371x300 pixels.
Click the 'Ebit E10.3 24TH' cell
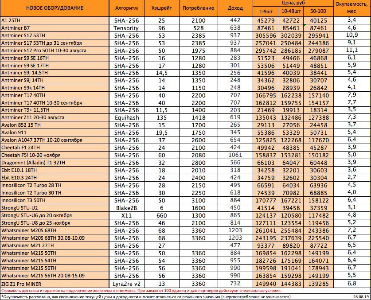point(55,178)
